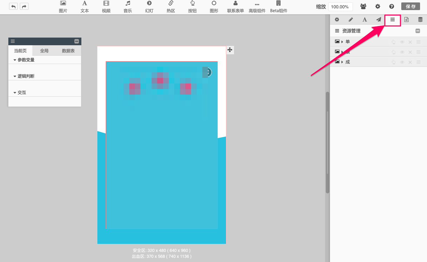Click the 缩放 zoom percentage field
This screenshot has height=262, width=427.
(x=340, y=7)
